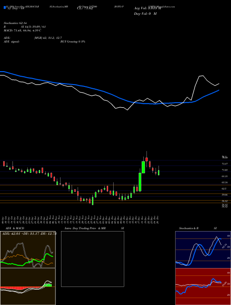231x305 pixels.
Task: Click the tallest green candlestick in the price chart
Action: [x=140, y=182]
